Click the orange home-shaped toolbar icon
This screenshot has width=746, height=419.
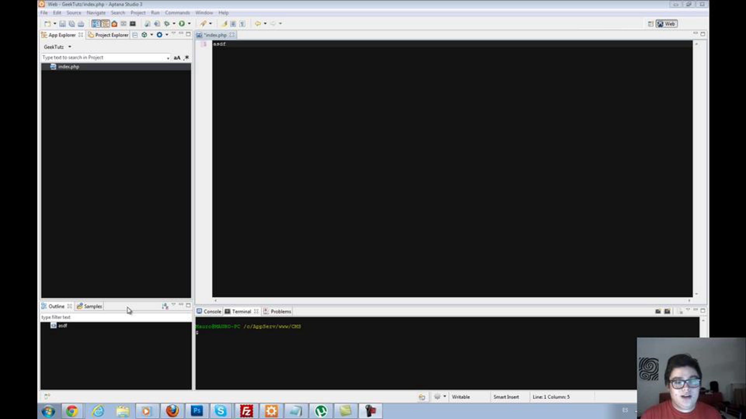point(114,24)
